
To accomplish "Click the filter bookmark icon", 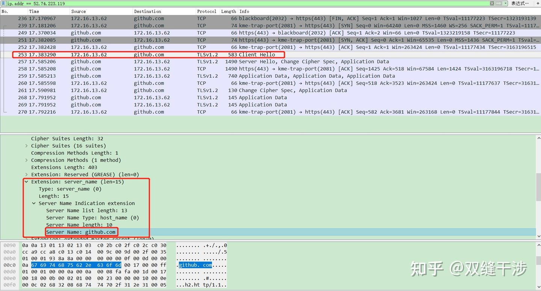I will coord(3,3).
